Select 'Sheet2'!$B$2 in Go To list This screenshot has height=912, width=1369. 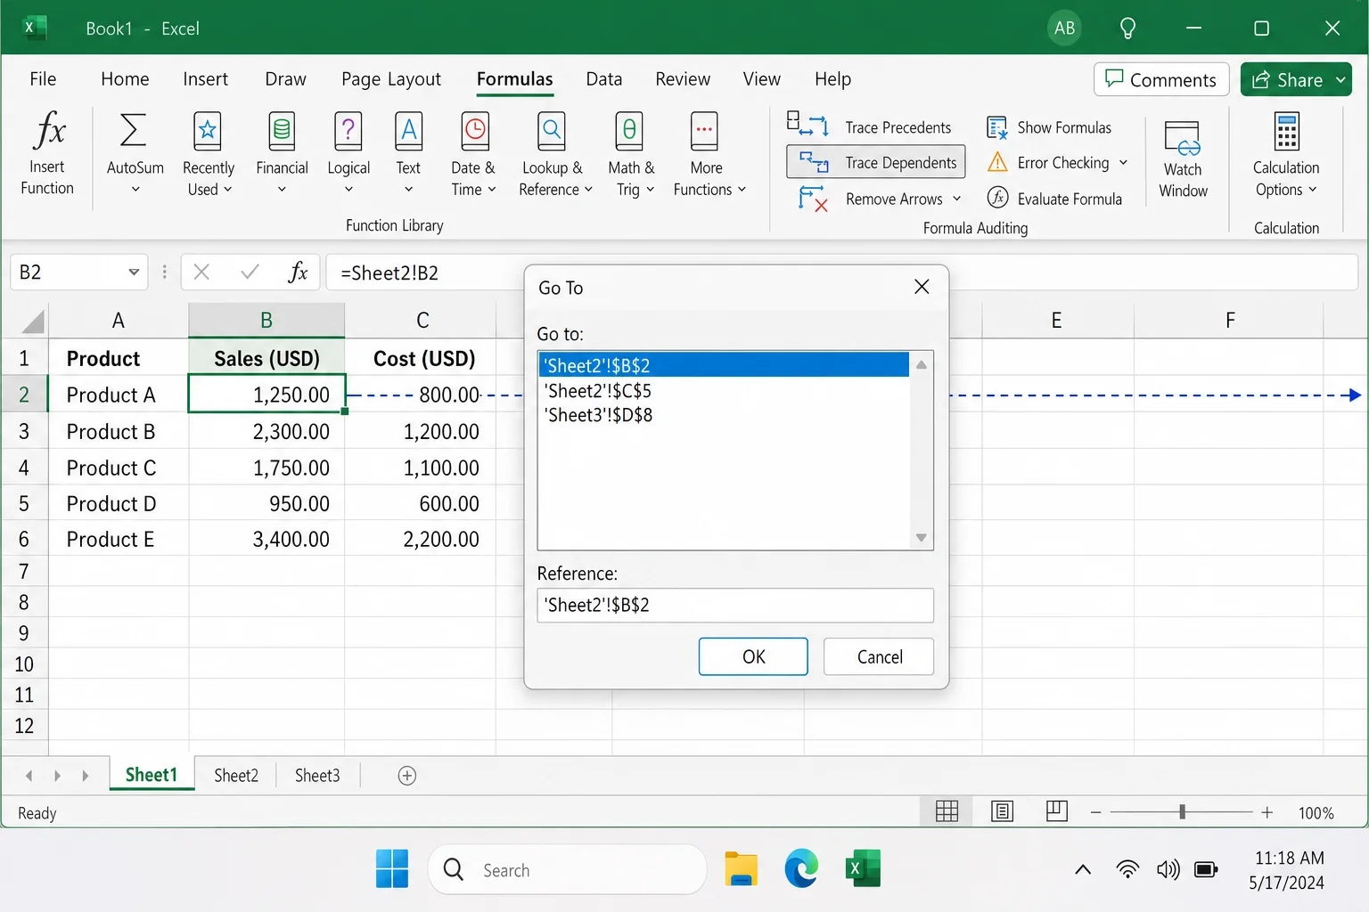[724, 365]
